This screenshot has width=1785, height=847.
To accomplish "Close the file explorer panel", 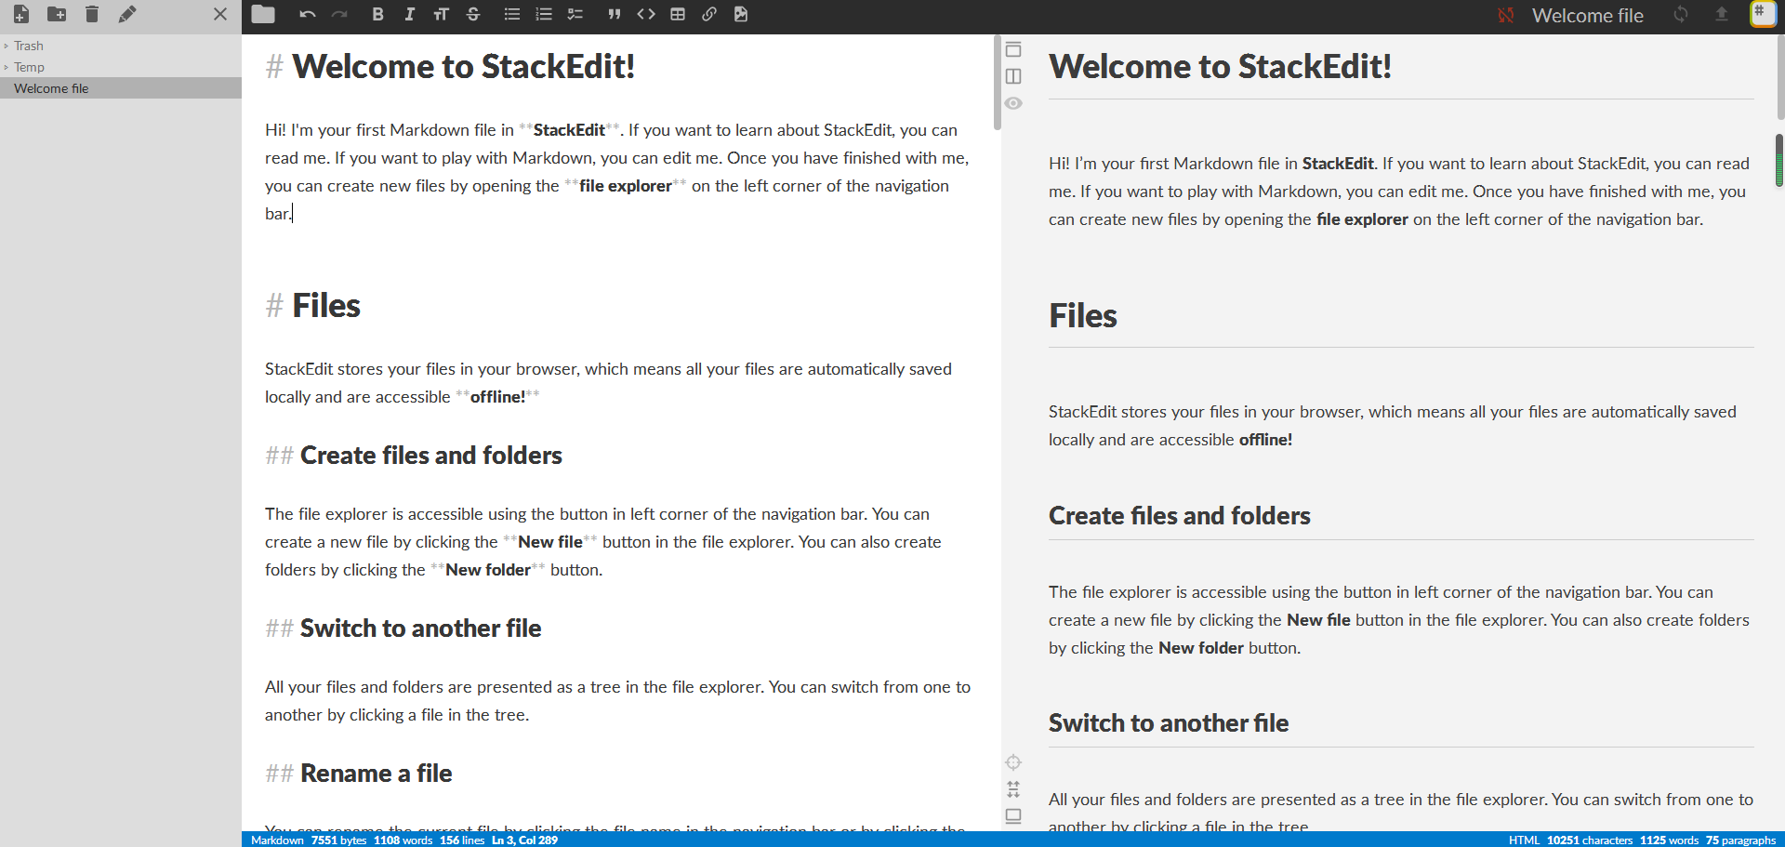I will tap(220, 14).
